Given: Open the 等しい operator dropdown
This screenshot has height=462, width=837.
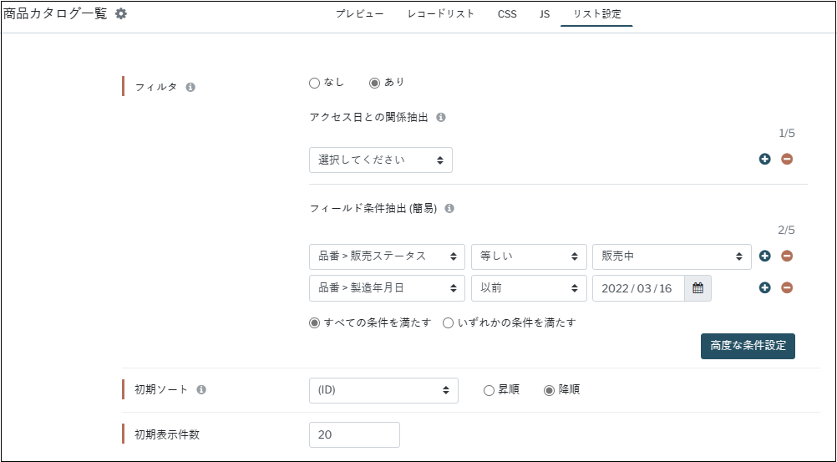Looking at the screenshot, I should 529,256.
